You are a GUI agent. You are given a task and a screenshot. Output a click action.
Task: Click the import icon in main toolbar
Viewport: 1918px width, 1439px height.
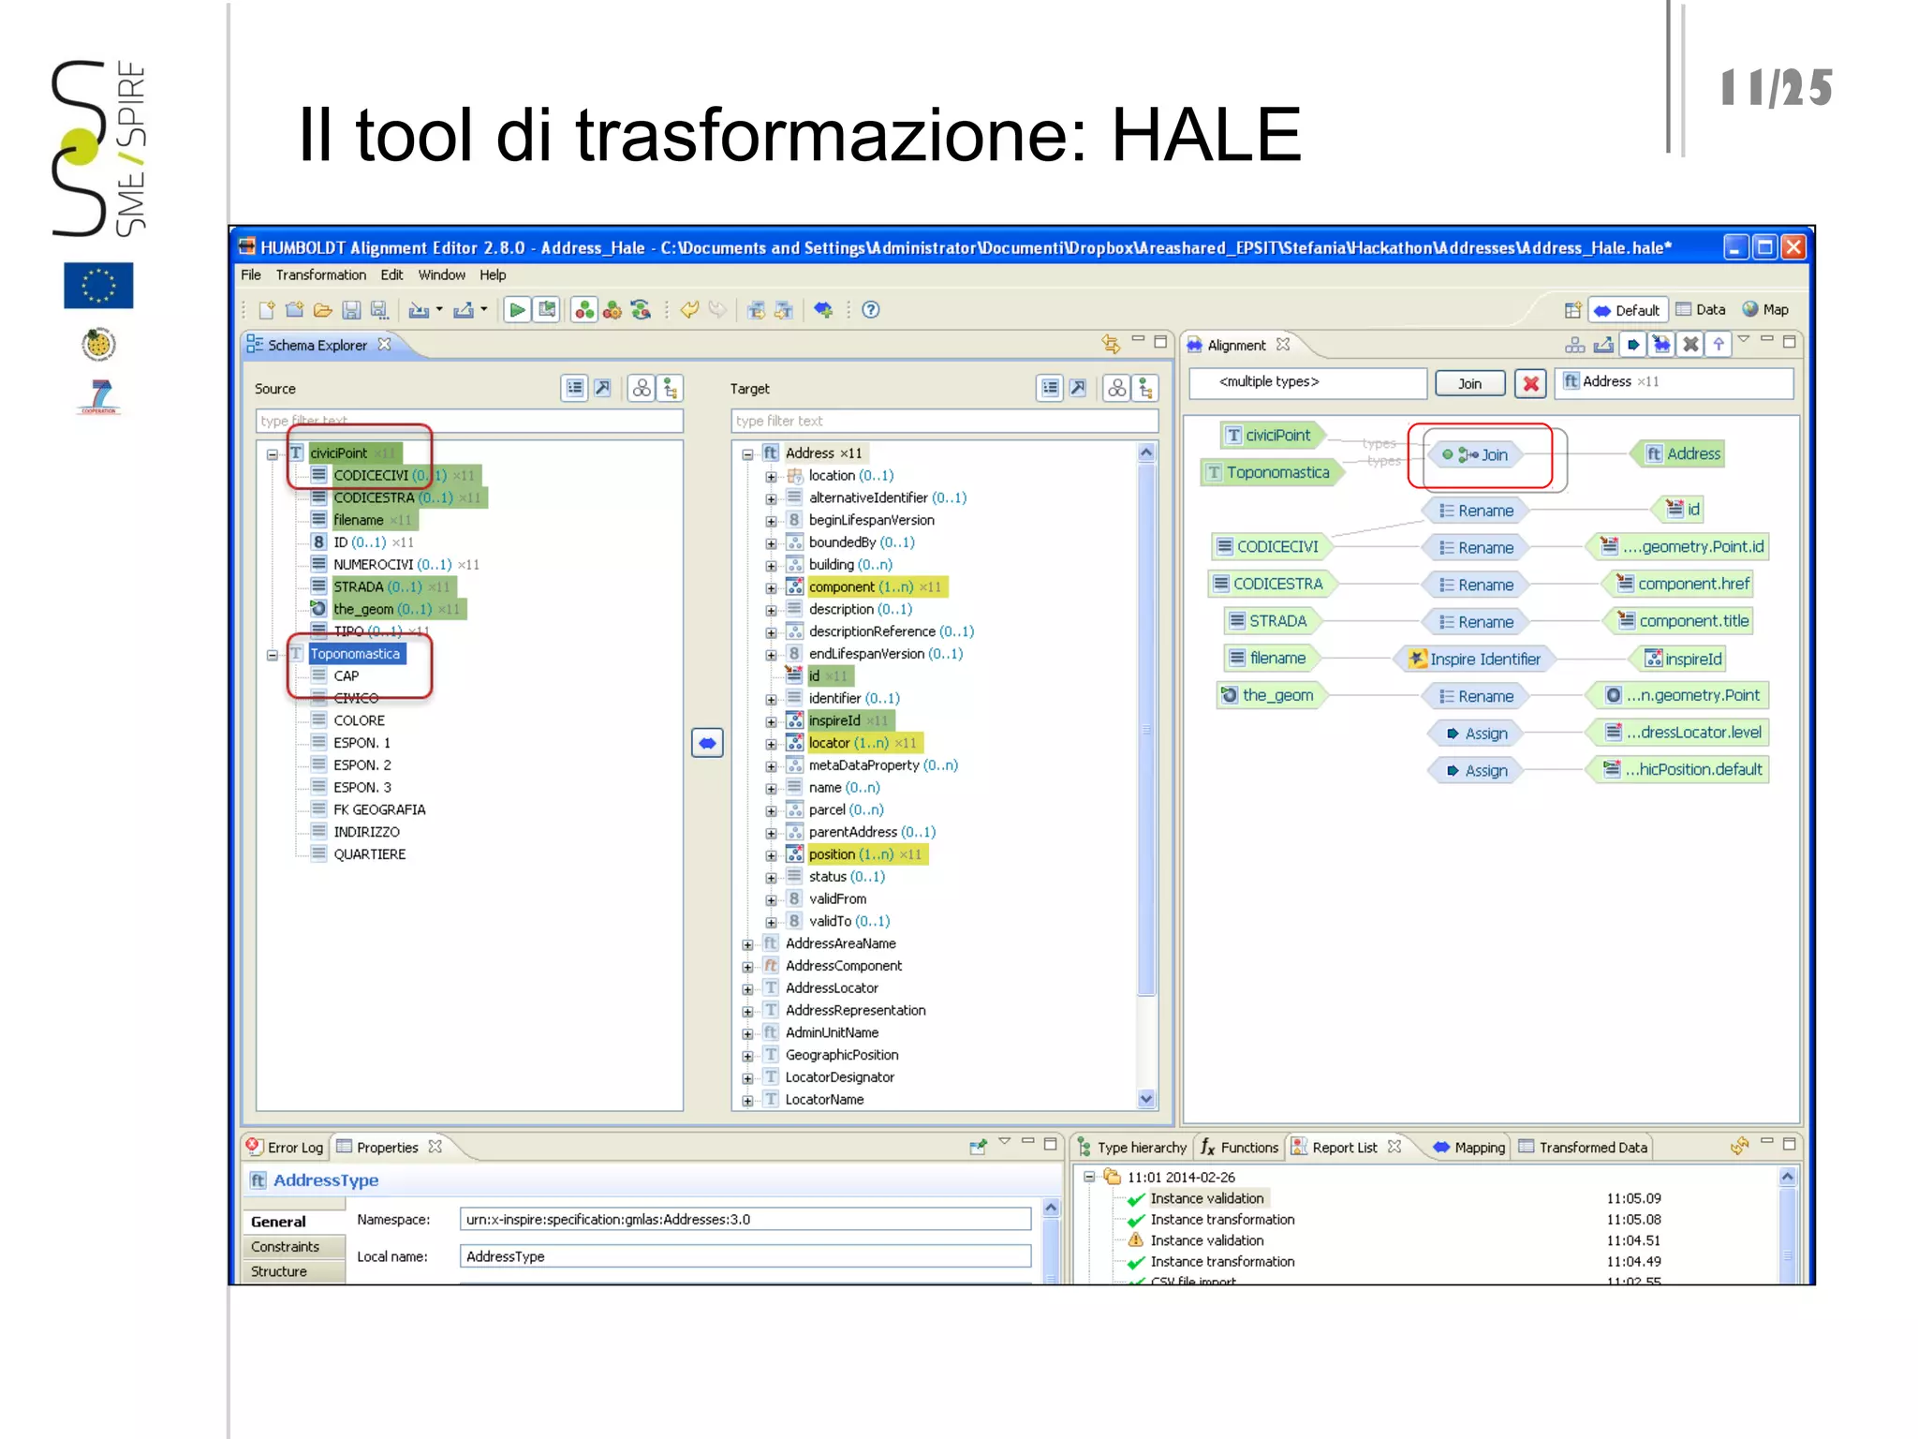[419, 310]
